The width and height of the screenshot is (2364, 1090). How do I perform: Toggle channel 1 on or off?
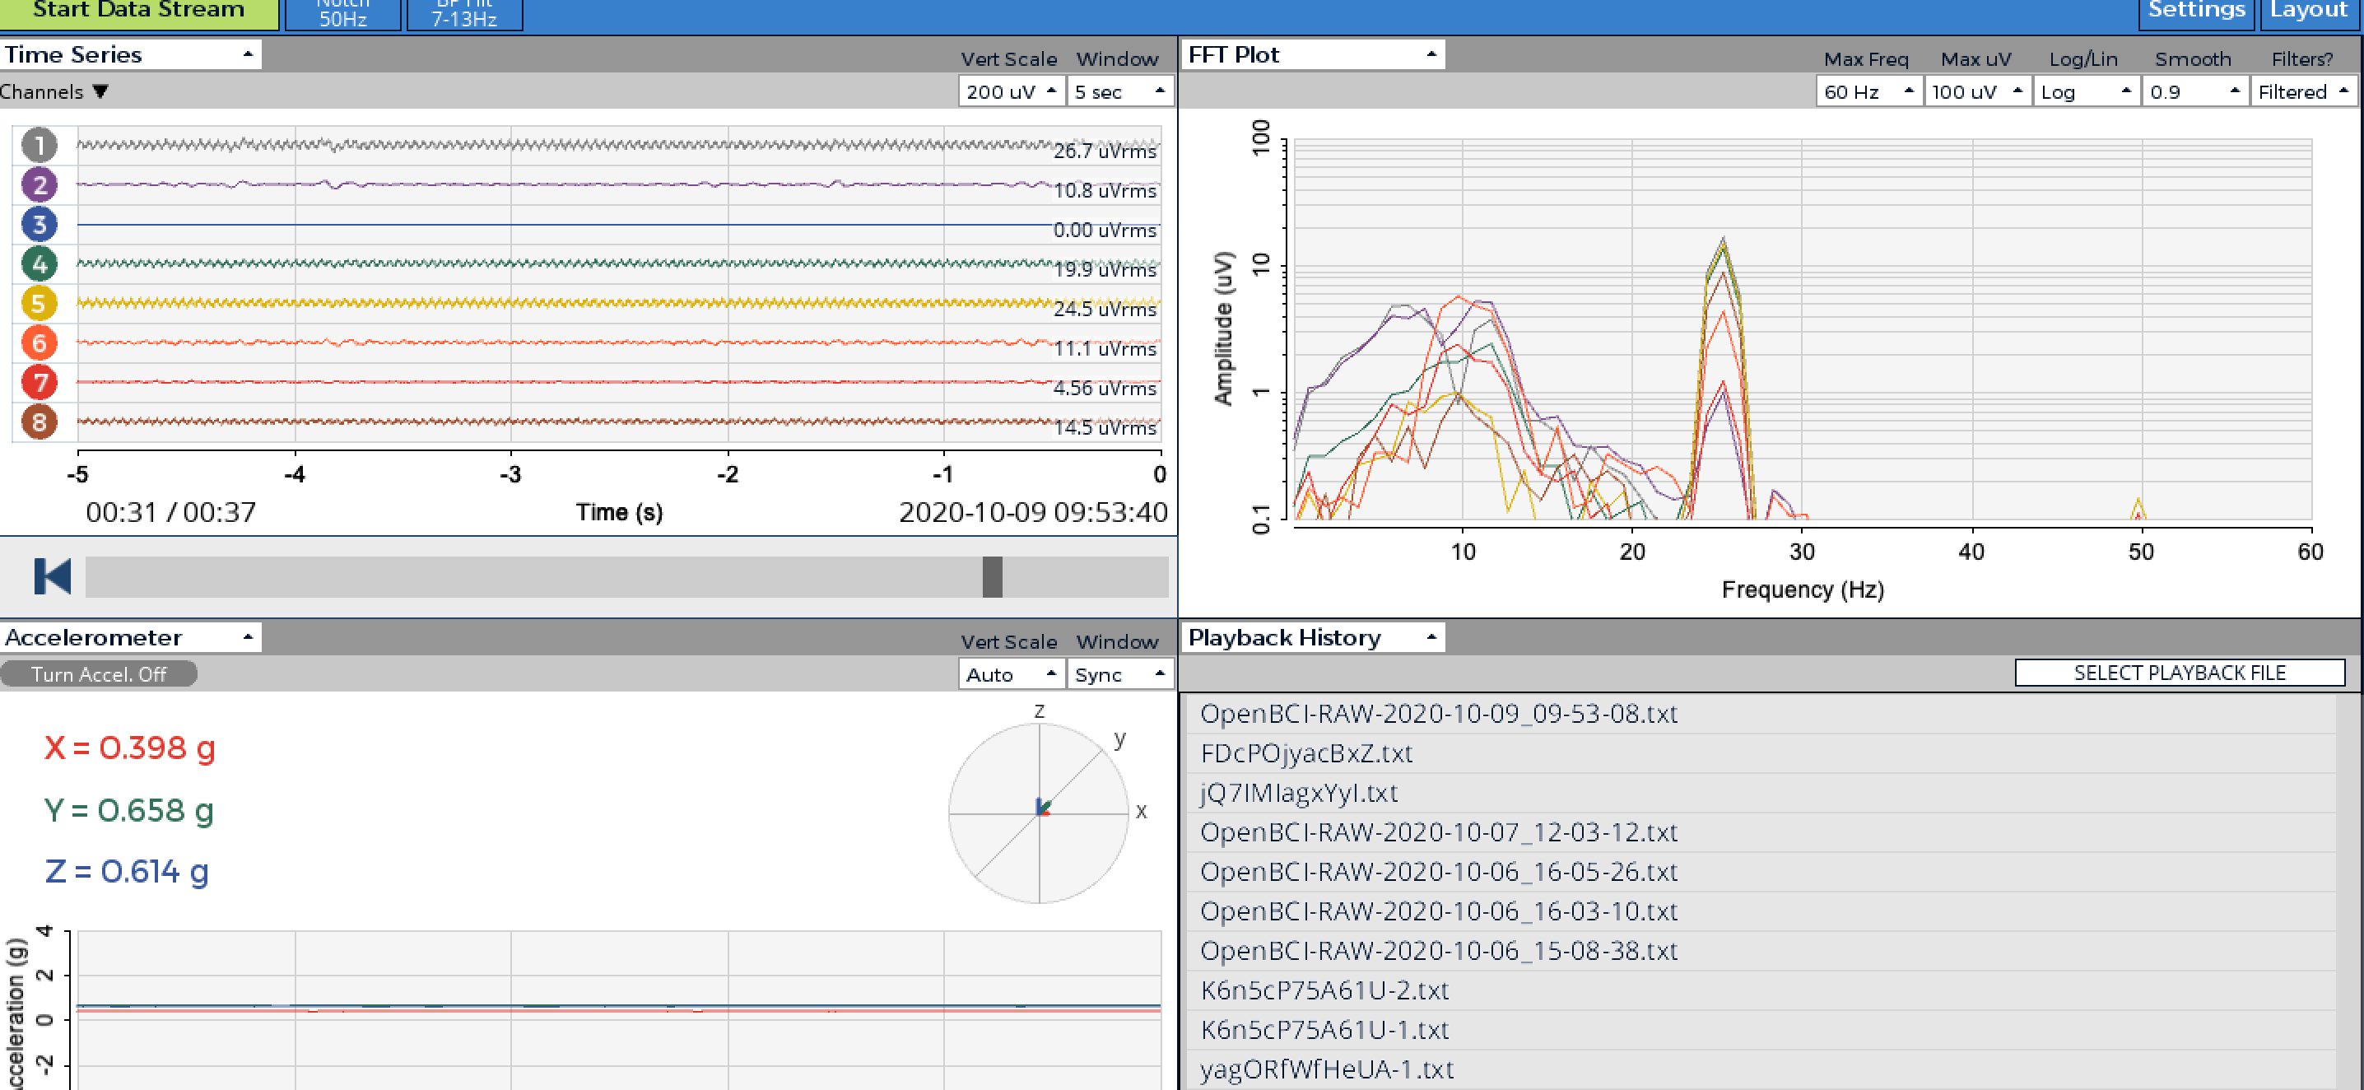coord(40,145)
